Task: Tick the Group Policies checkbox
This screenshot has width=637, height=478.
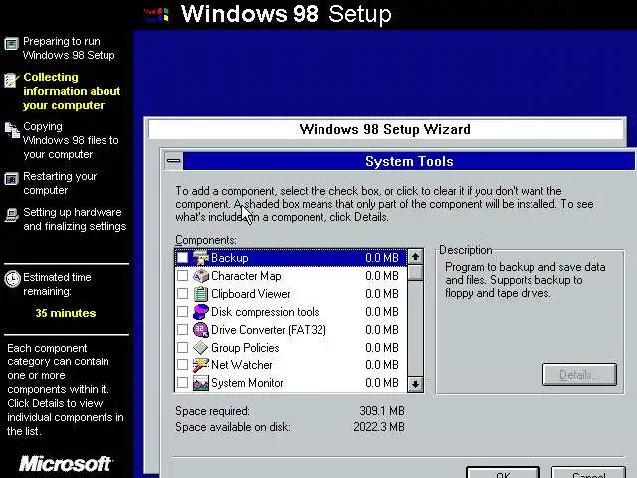Action: tap(182, 348)
